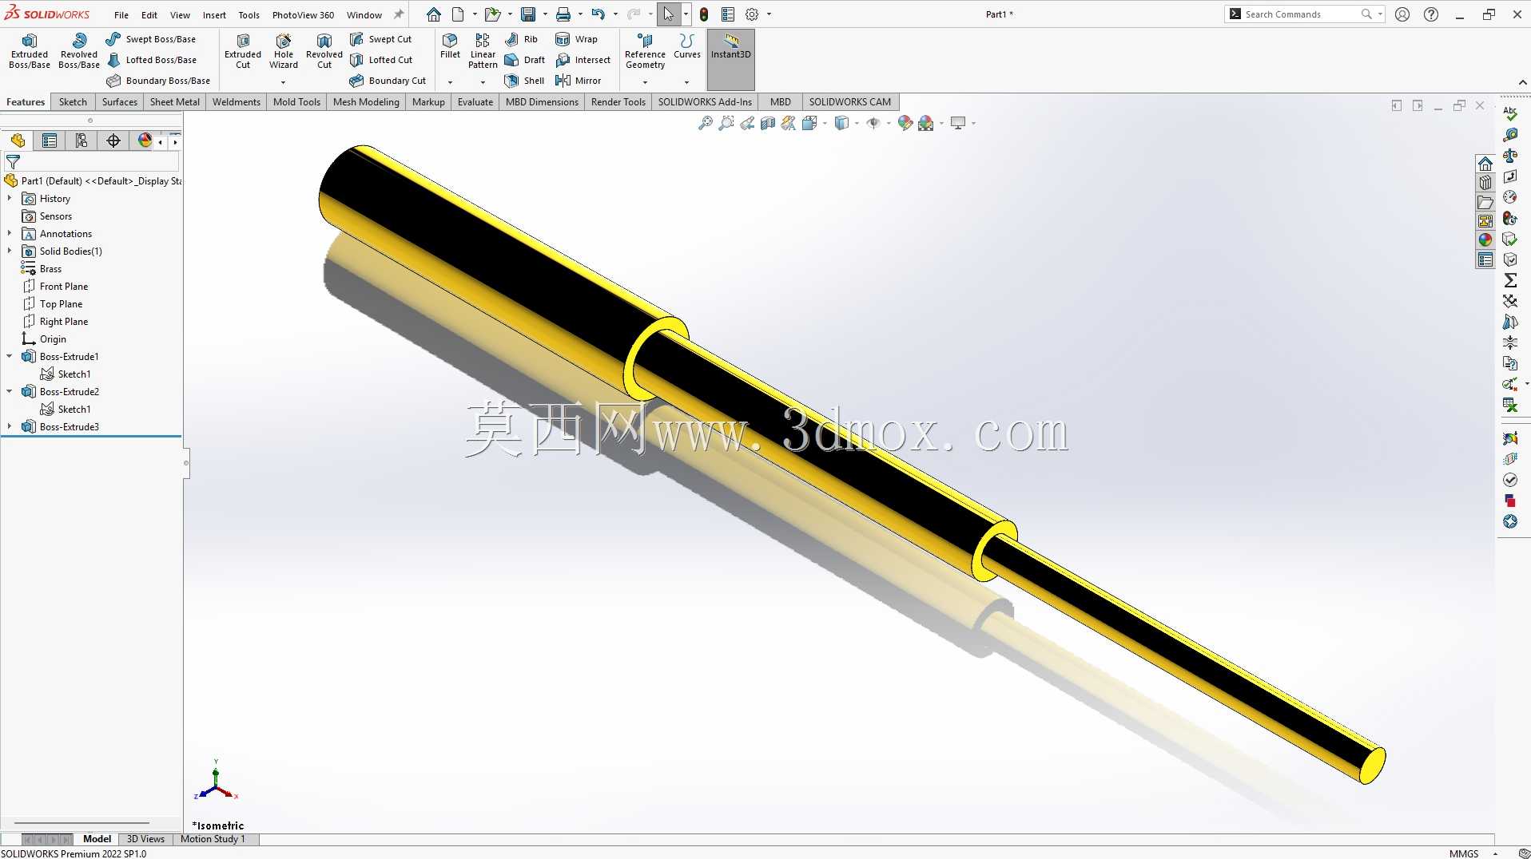Open the Edit Appearance color ball
This screenshot has height=859, width=1531.
coord(905,123)
